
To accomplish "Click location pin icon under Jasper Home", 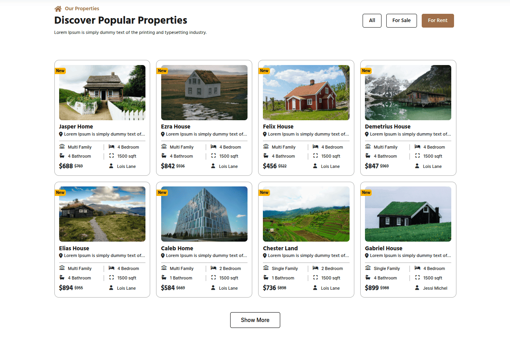I will point(61,134).
